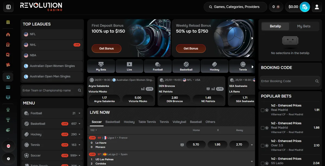Switch to the My Bets tab
Screen dimensions: 325x166
coord(304,26)
